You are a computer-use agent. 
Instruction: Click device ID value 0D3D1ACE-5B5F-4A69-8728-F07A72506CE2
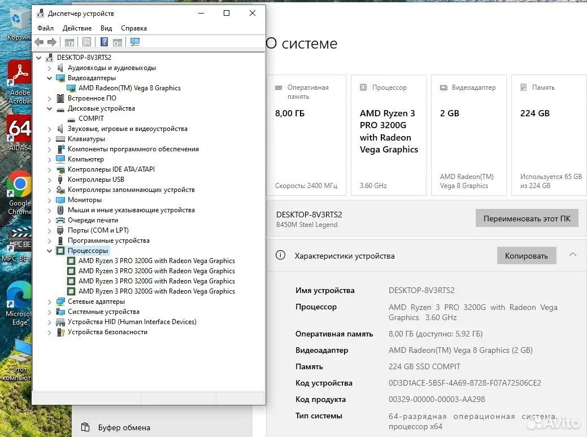[464, 383]
